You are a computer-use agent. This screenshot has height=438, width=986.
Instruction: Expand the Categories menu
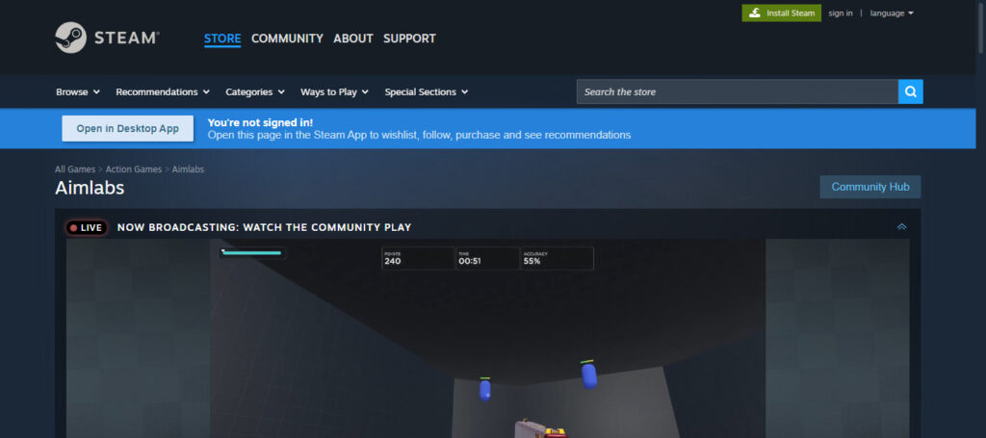(x=255, y=91)
